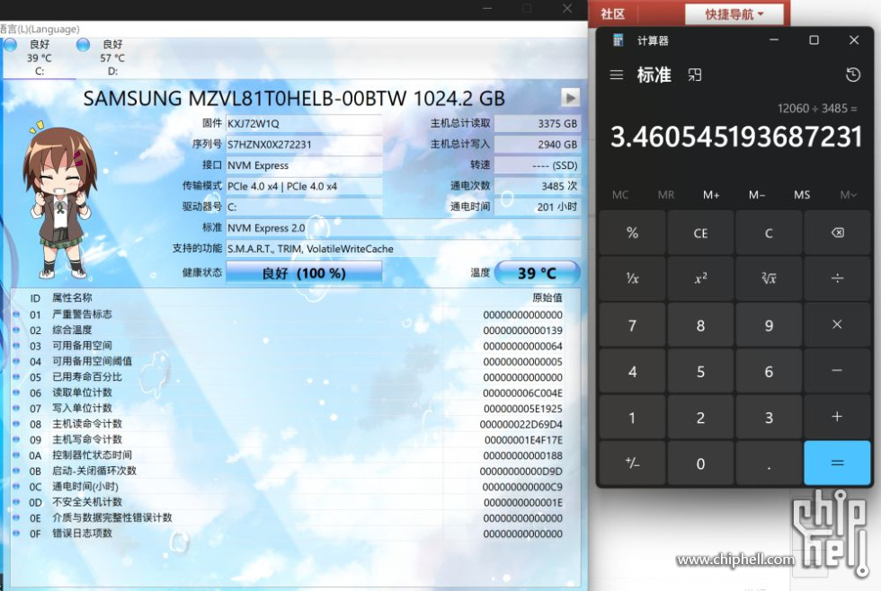The image size is (881, 591).
Task: Click the 属性名称 column header
Action: pos(72,297)
